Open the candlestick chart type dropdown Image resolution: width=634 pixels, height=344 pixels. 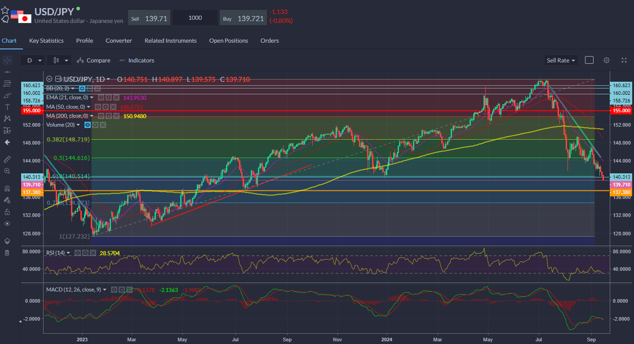tap(61, 60)
